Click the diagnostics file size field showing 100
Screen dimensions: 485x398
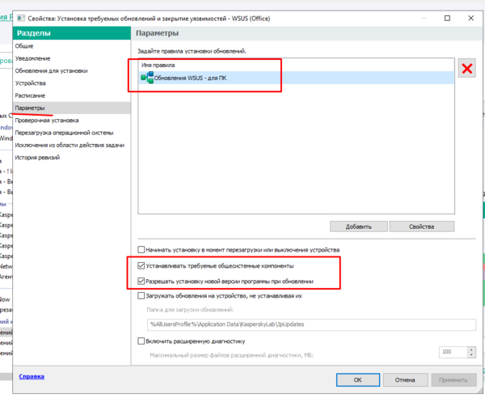[x=453, y=352]
